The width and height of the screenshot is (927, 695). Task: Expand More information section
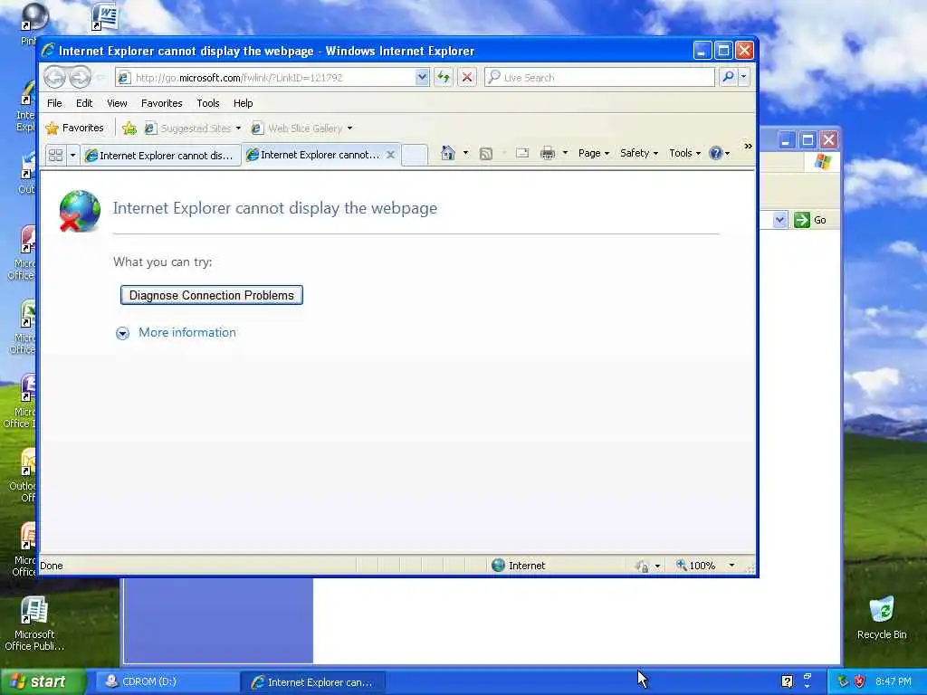pyautogui.click(x=122, y=333)
